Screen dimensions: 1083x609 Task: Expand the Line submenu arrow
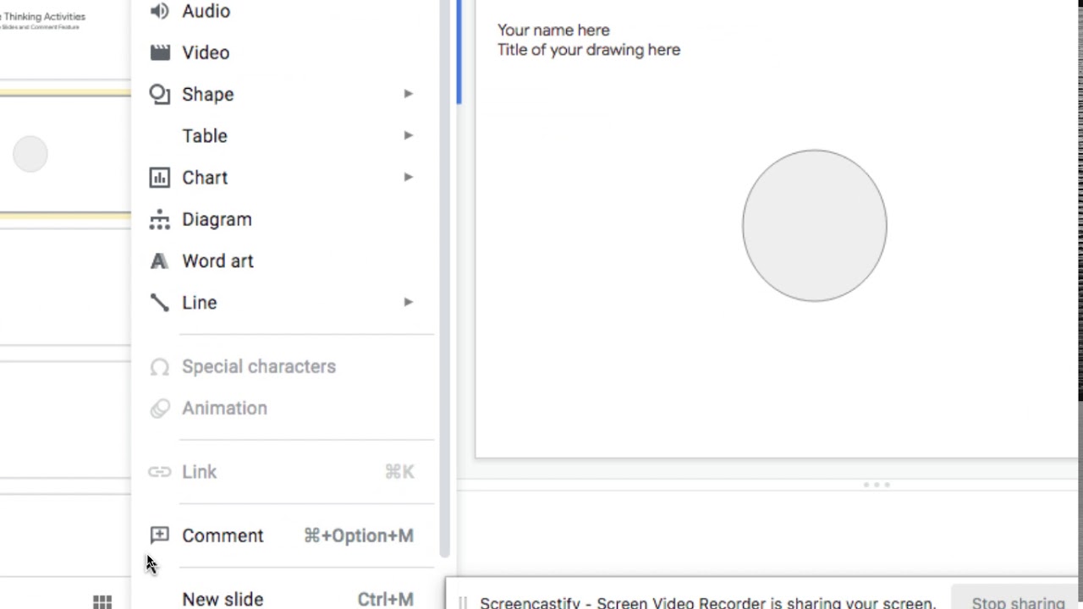(x=409, y=302)
